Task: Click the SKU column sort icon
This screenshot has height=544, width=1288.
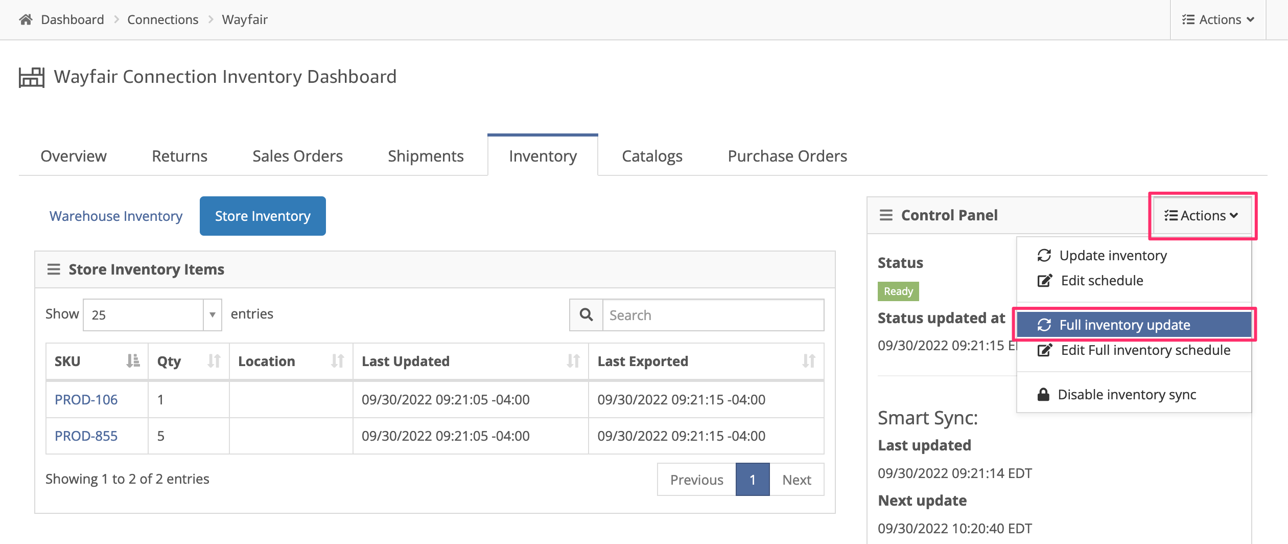Action: (x=133, y=361)
